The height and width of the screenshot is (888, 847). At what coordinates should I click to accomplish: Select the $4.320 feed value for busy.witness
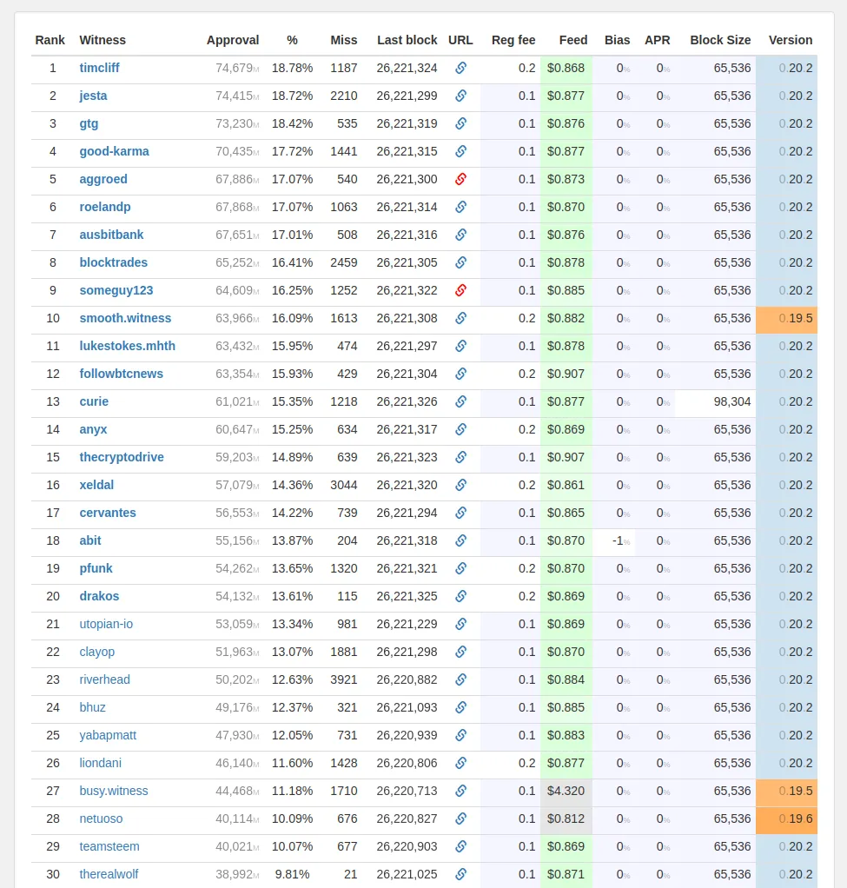[566, 791]
